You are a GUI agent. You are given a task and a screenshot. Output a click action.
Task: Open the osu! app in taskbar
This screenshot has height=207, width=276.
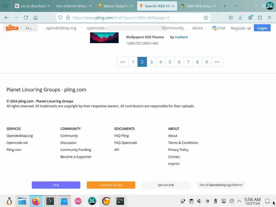click(78, 201)
